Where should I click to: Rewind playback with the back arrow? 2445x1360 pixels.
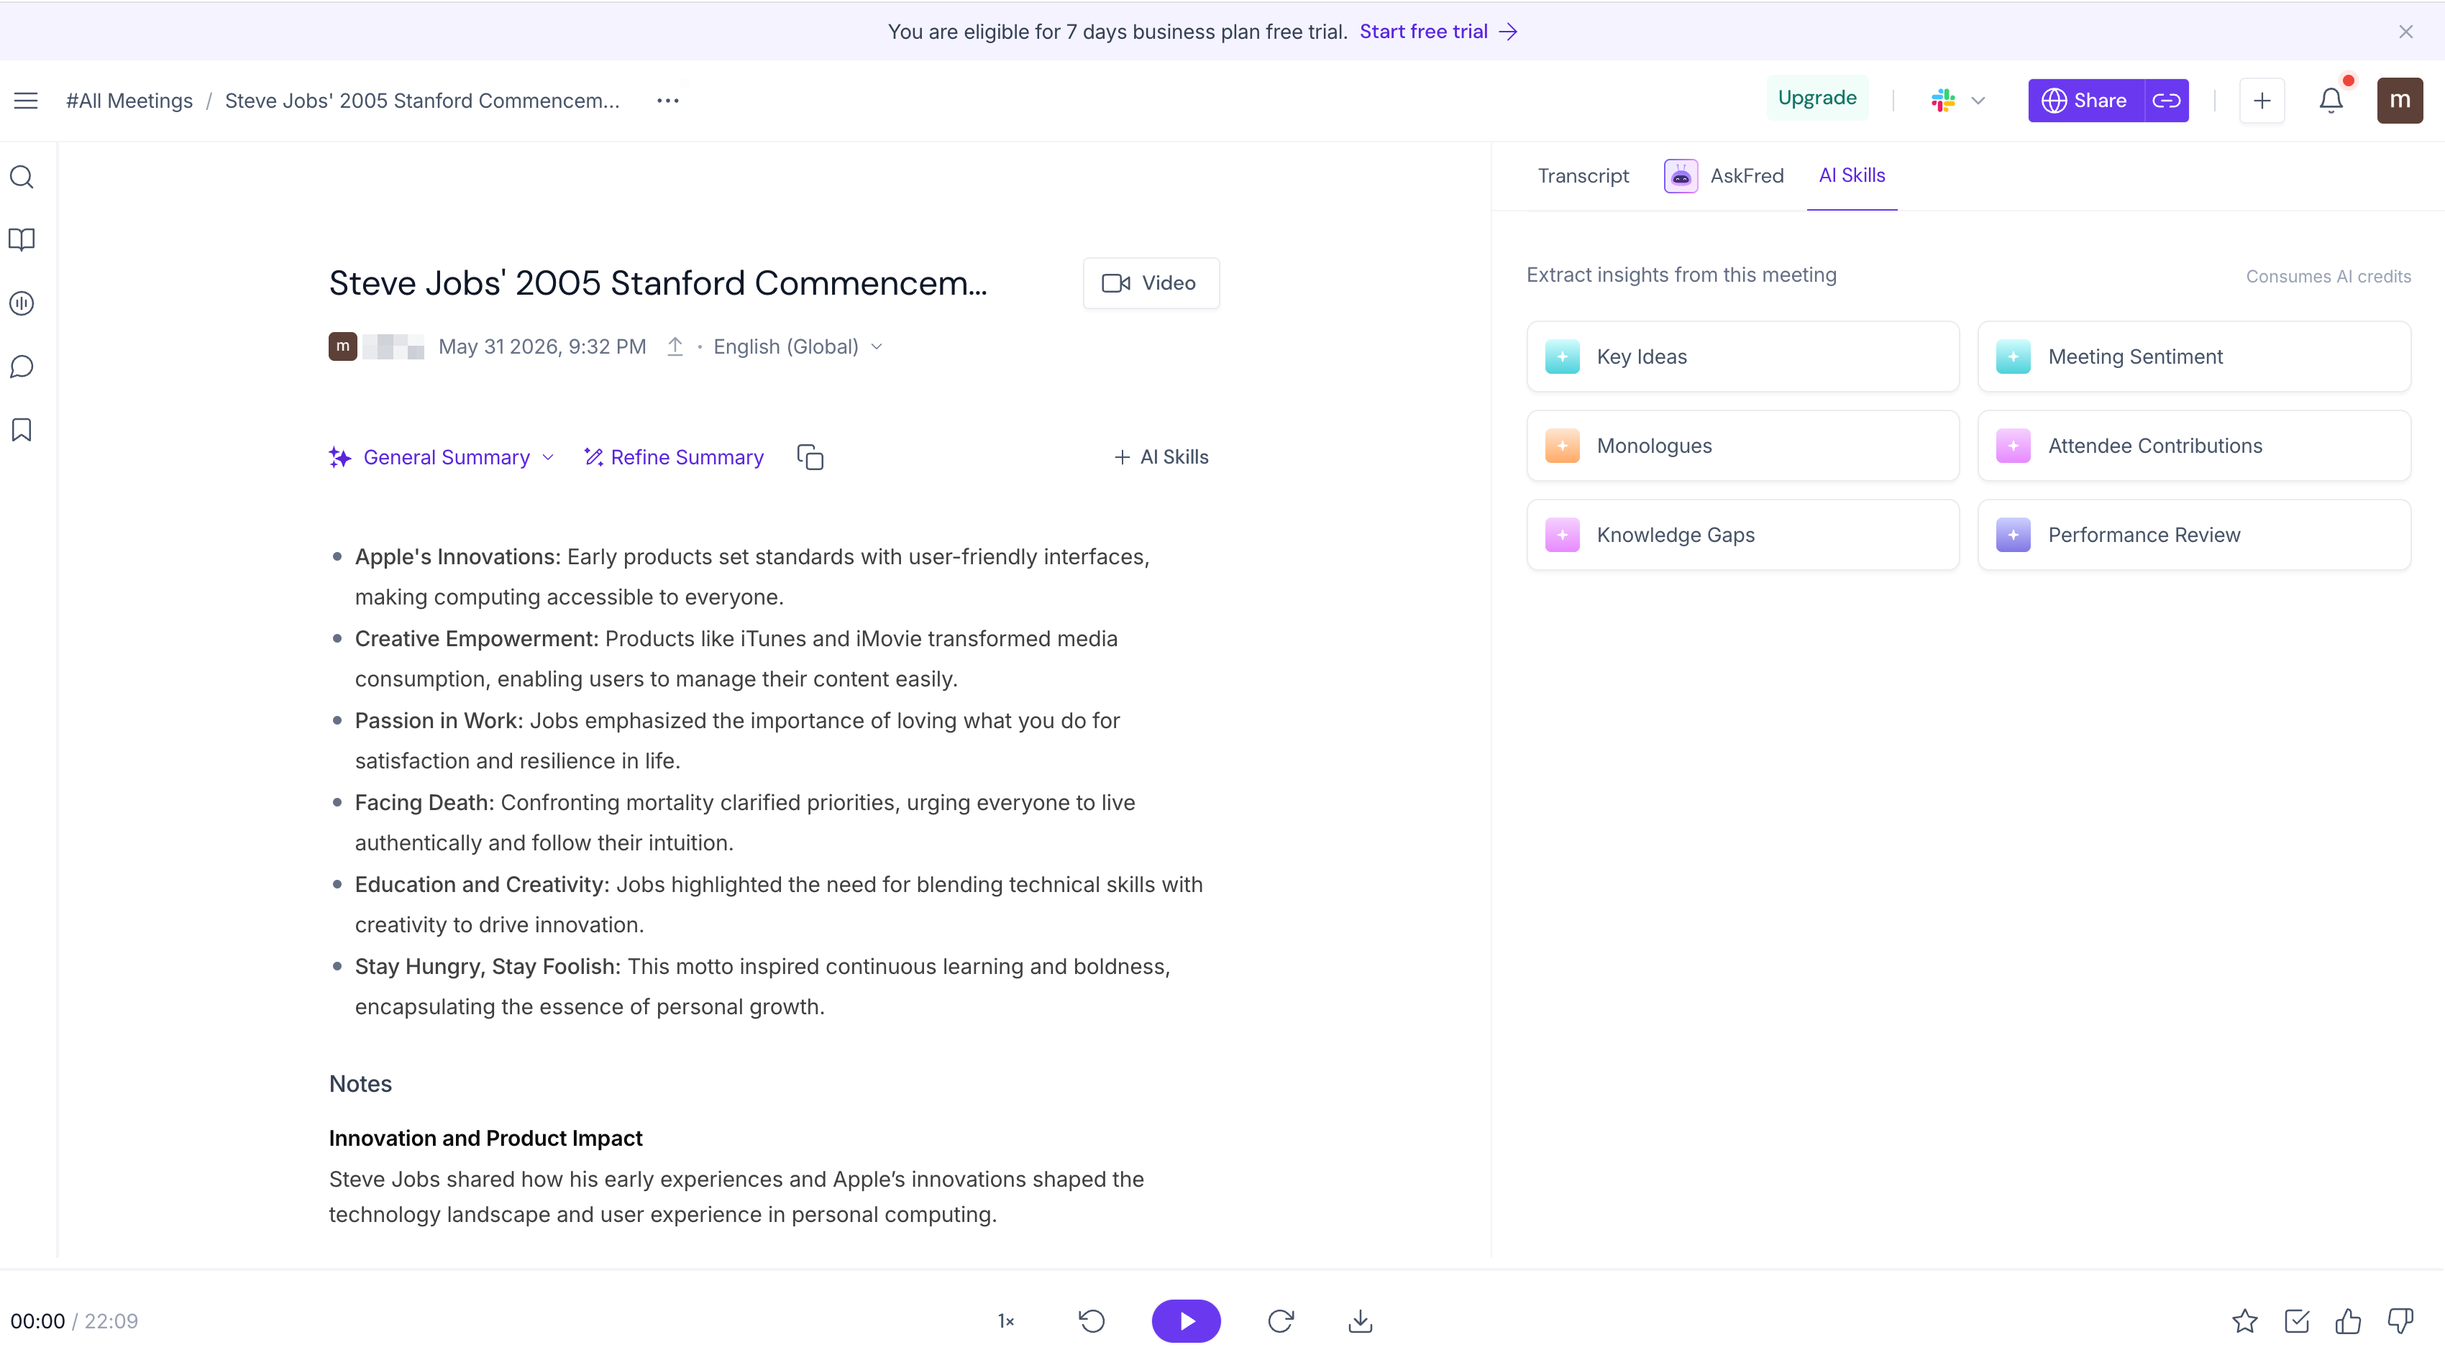point(1092,1321)
